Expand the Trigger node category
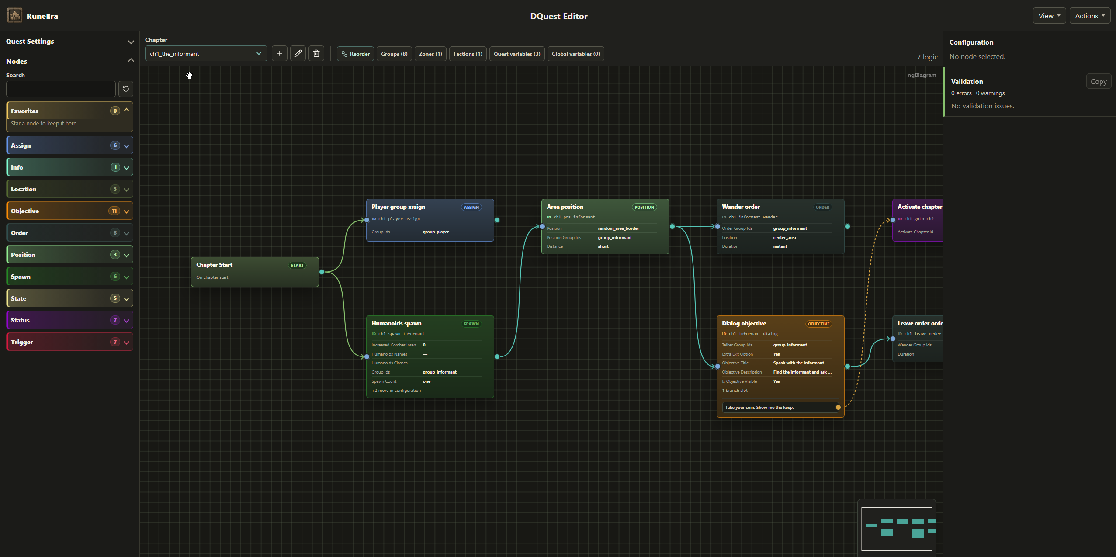Image resolution: width=1116 pixels, height=557 pixels. coord(70,342)
